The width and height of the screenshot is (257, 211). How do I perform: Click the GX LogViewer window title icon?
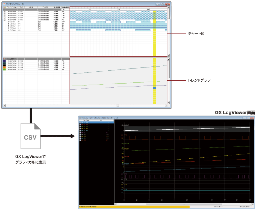coord(80,118)
